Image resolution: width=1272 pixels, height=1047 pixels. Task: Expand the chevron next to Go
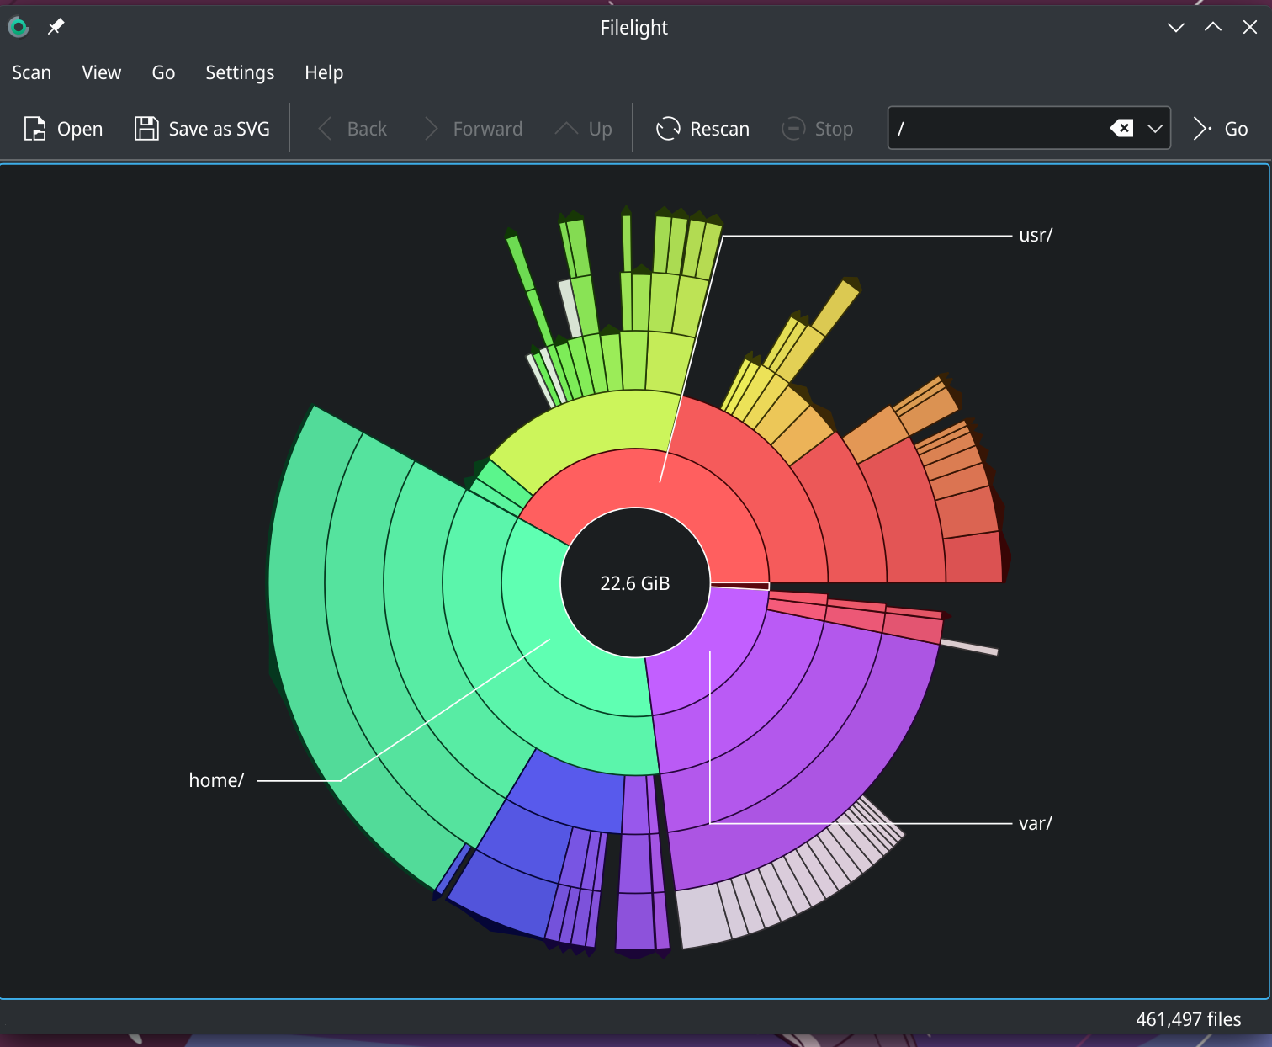(x=1200, y=128)
